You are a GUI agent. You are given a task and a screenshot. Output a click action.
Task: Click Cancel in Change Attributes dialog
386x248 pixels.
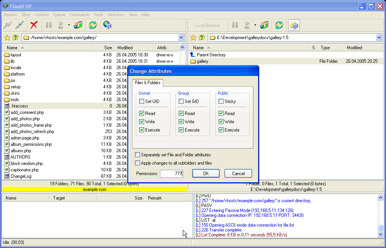pyautogui.click(x=238, y=174)
